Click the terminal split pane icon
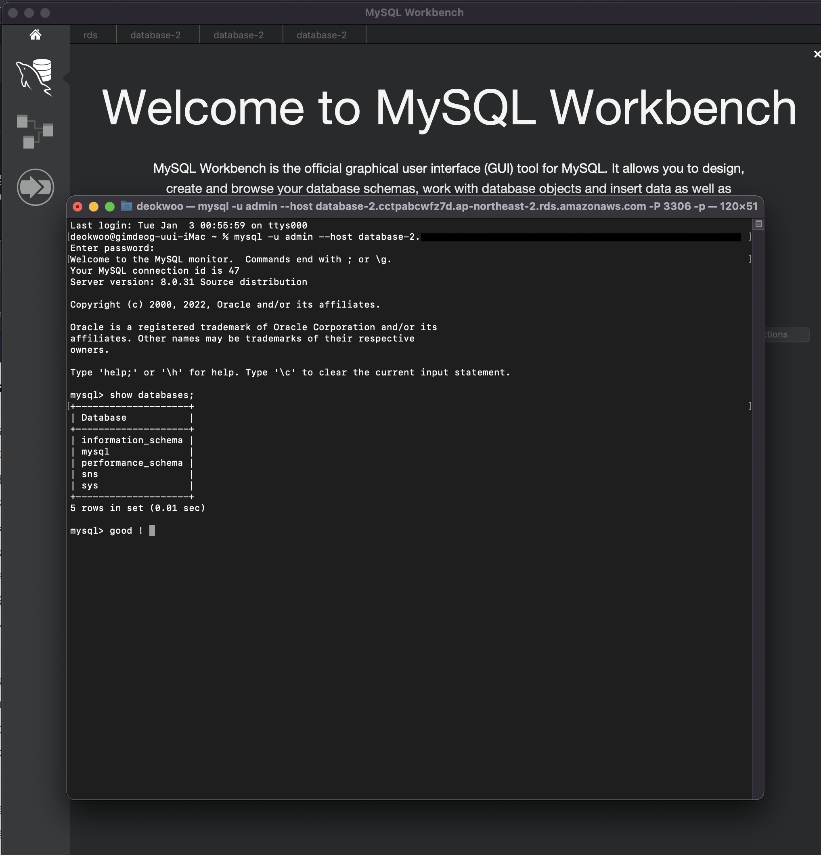The image size is (821, 855). 758,224
